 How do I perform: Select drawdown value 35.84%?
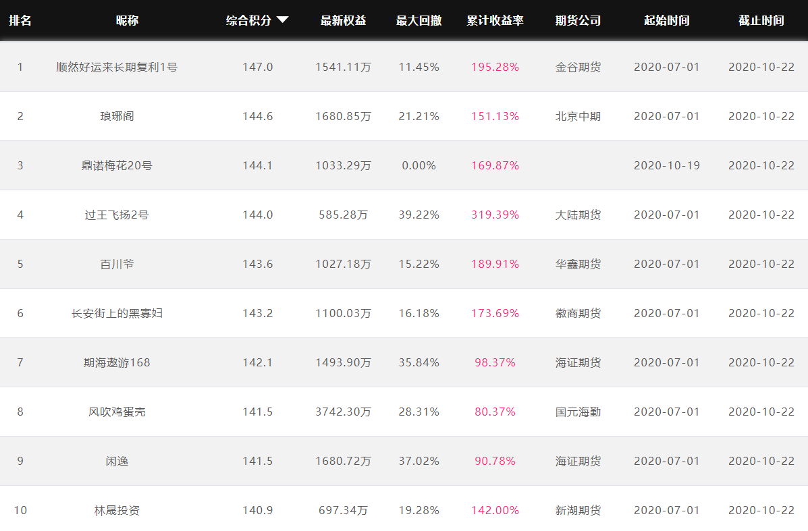(419, 362)
